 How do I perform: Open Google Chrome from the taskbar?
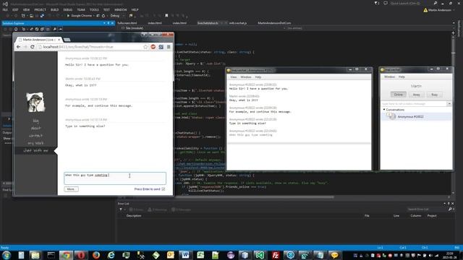pyautogui.click(x=66, y=255)
